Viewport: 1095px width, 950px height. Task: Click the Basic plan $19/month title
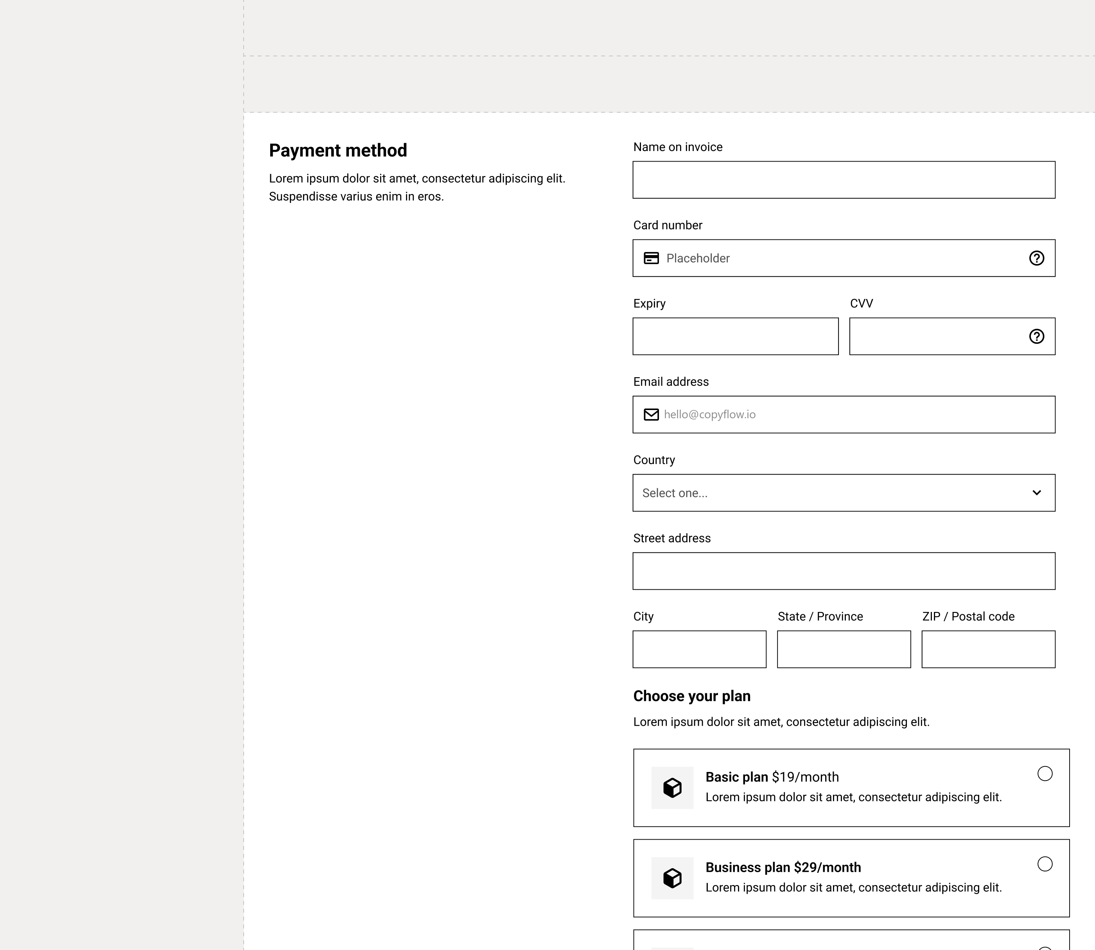click(x=772, y=777)
